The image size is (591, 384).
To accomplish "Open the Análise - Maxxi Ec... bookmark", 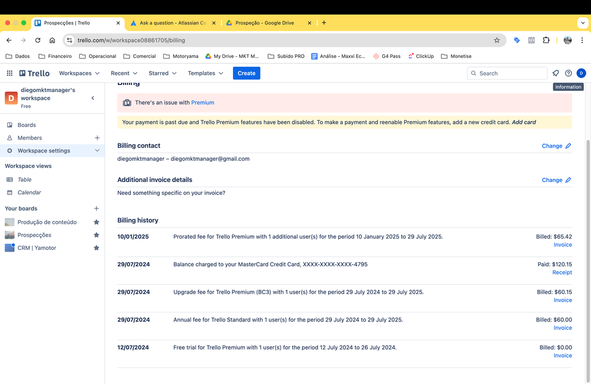I will (x=338, y=56).
